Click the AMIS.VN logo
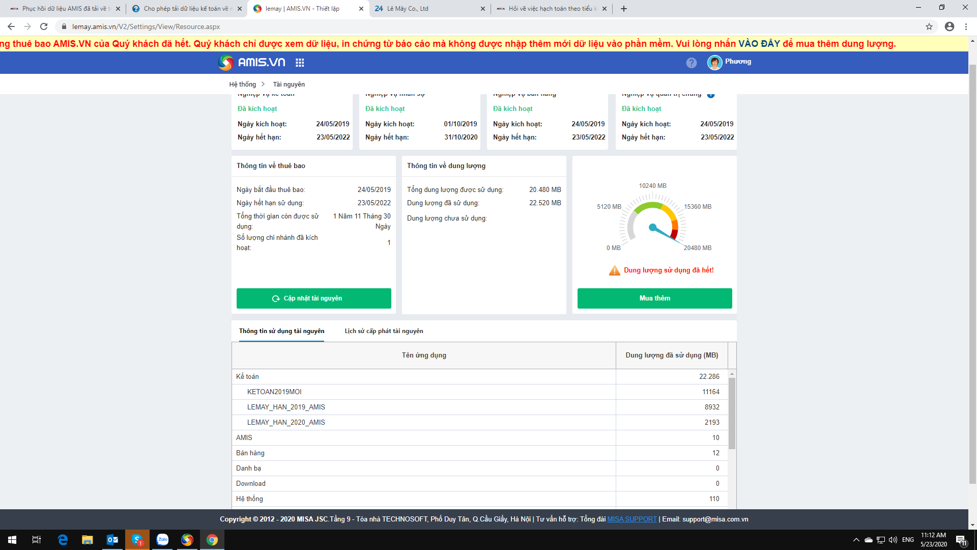The width and height of the screenshot is (977, 550). point(251,63)
